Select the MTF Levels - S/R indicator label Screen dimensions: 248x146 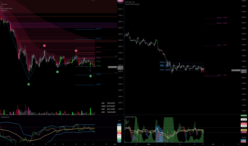click(130, 2)
